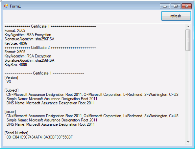Maximize the Form1 window
This screenshot has width=195, height=149.
[176, 6]
